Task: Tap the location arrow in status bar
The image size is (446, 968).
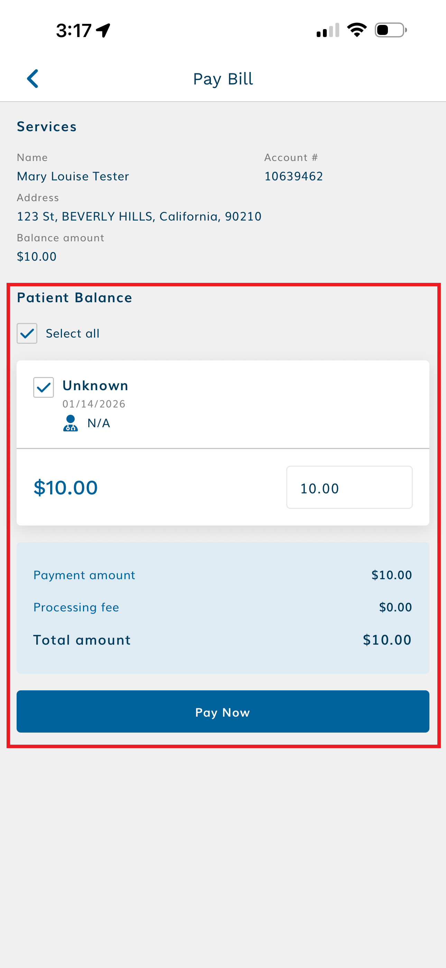Action: pos(103,30)
